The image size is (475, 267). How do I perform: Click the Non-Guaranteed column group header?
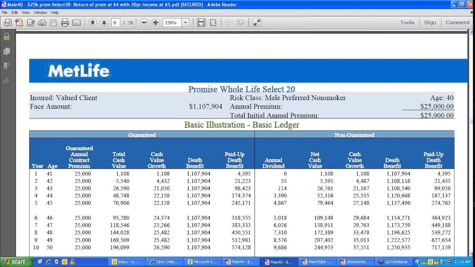coord(354,135)
